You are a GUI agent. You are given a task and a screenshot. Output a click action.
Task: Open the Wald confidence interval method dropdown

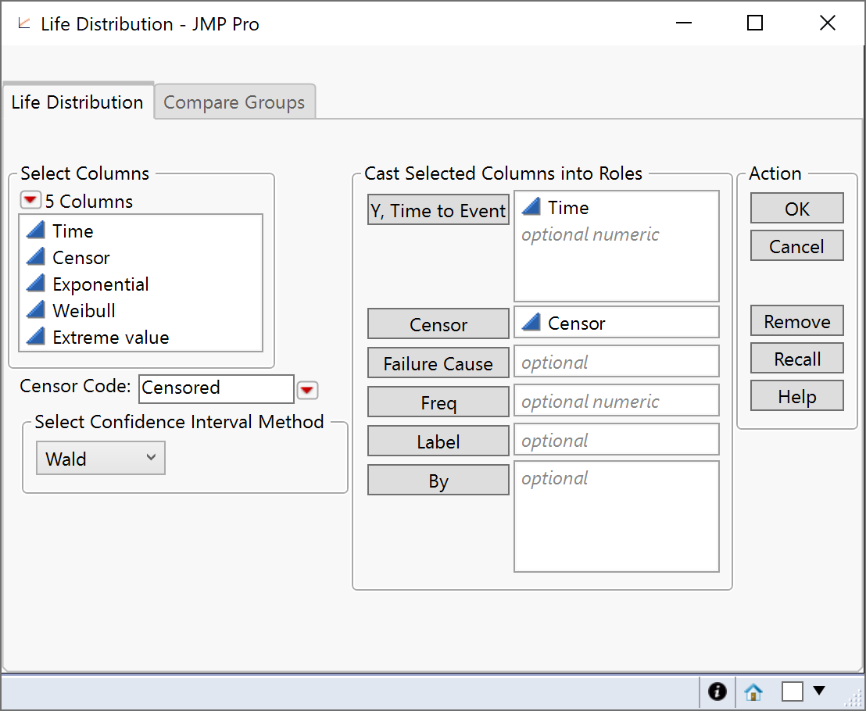[x=100, y=457]
